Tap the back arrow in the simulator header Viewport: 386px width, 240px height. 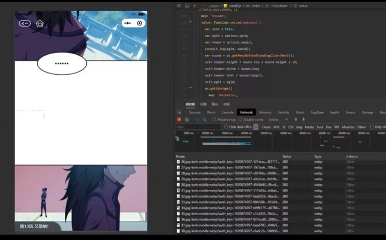click(25, 23)
